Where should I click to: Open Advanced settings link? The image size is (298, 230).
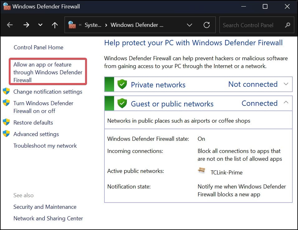[36, 134]
